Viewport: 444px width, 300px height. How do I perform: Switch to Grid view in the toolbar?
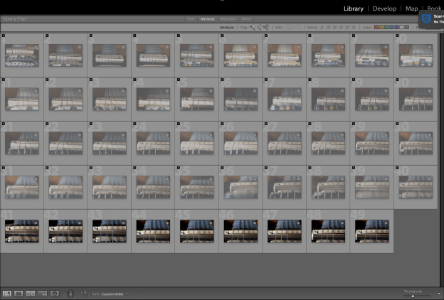pyautogui.click(x=7, y=293)
